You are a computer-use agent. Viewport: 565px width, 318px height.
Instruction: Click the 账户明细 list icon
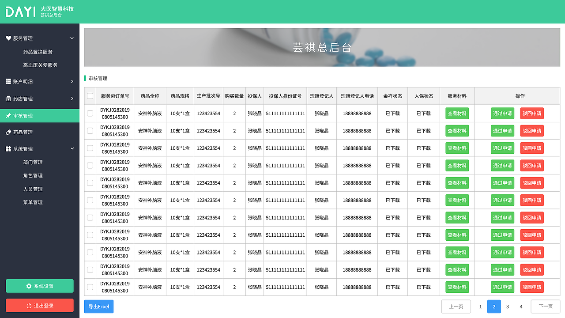8,82
